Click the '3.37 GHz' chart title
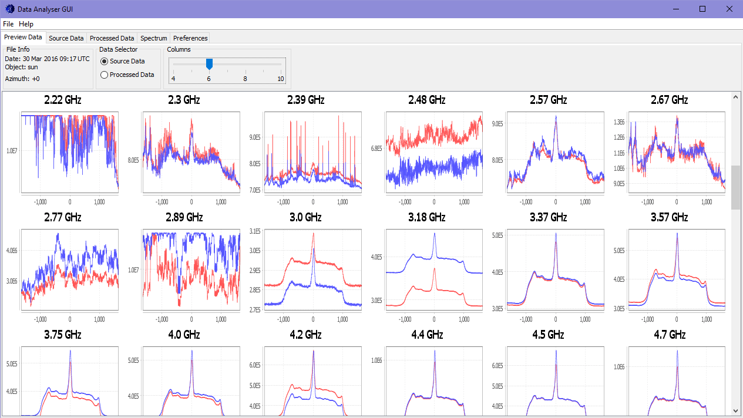743x418 pixels. click(548, 218)
